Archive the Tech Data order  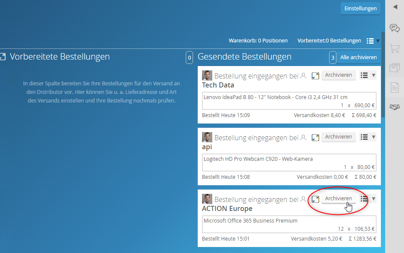click(x=338, y=75)
